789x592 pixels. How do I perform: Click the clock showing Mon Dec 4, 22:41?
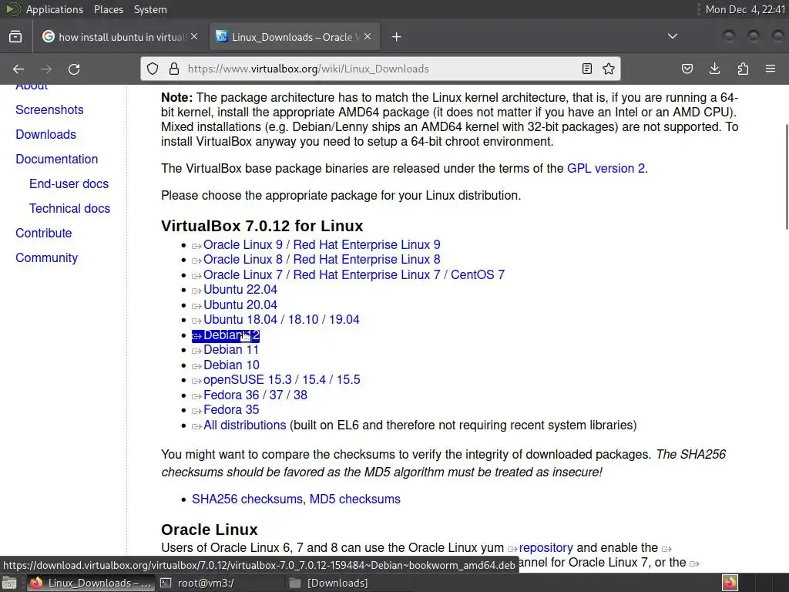tap(745, 9)
